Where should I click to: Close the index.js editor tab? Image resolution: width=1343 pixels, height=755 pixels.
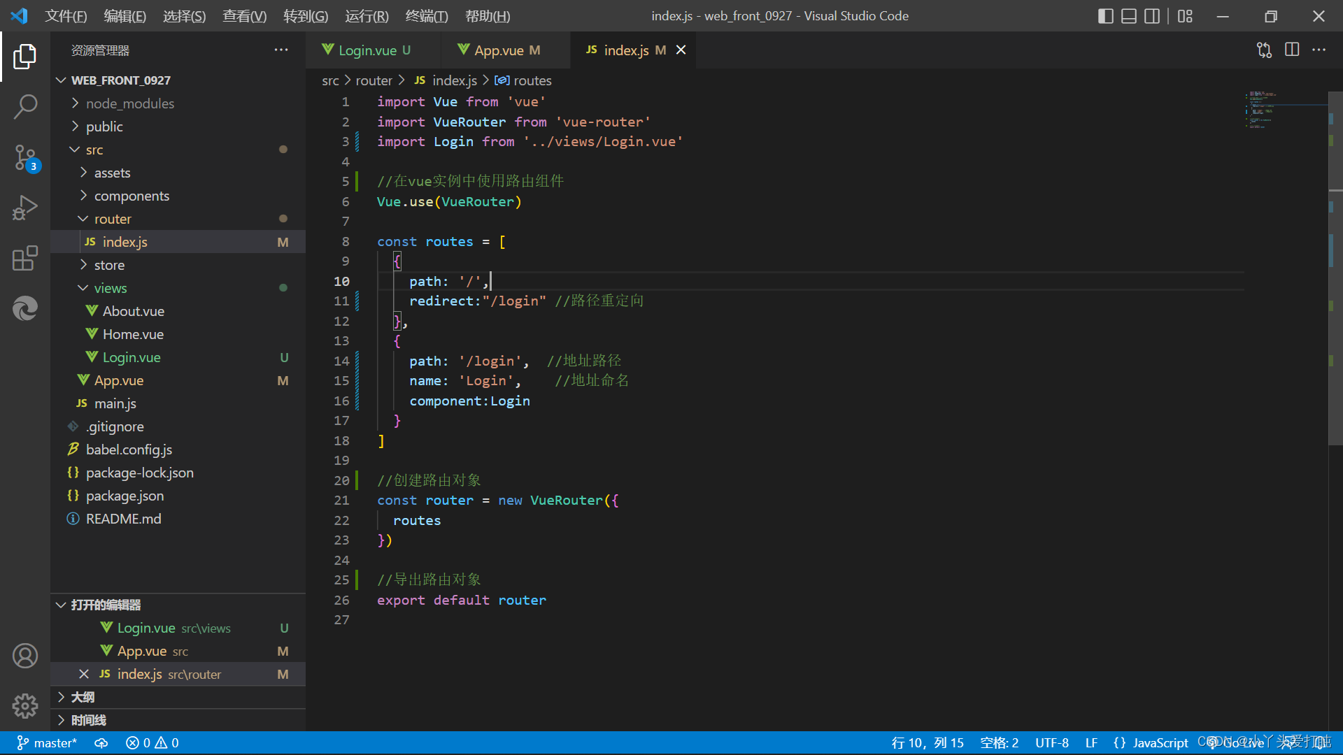pos(681,50)
